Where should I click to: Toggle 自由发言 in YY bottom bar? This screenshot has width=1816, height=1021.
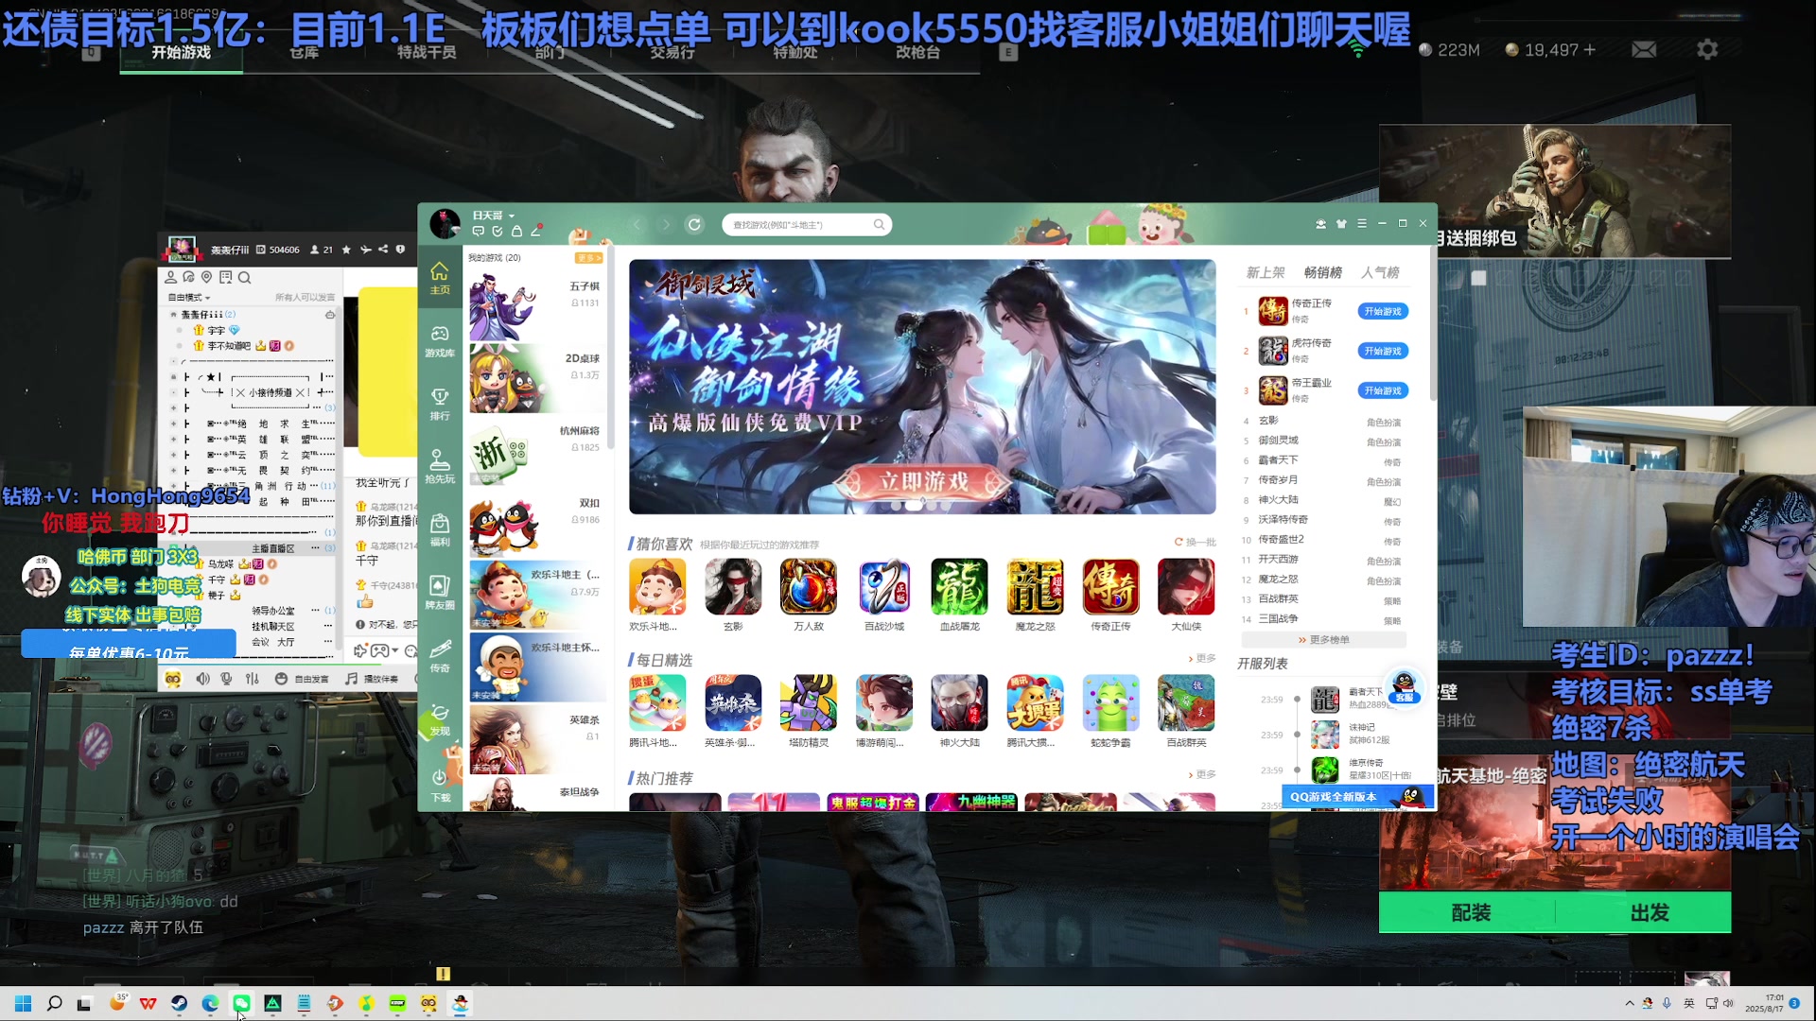pos(303,679)
